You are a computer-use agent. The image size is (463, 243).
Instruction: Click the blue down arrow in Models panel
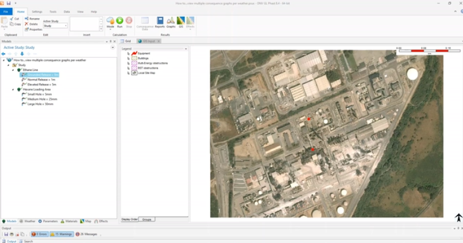pyautogui.click(x=22, y=54)
